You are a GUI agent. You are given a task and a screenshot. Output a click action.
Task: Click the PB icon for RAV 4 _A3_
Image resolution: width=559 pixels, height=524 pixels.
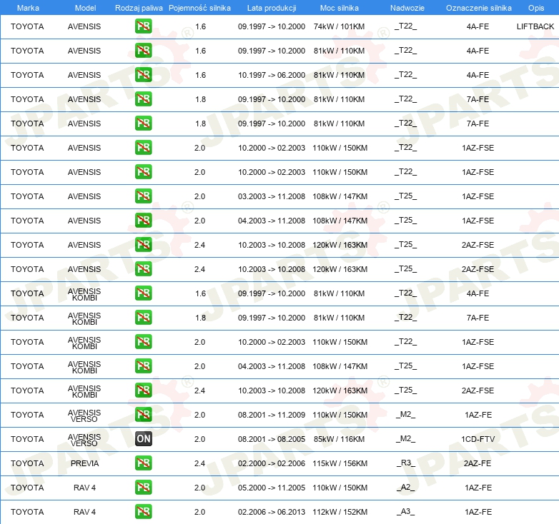pyautogui.click(x=143, y=512)
